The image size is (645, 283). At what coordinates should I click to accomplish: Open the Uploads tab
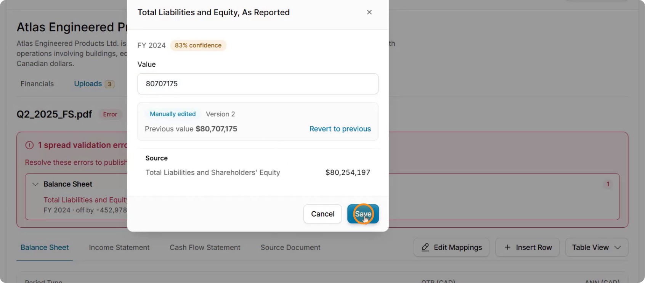tap(88, 84)
